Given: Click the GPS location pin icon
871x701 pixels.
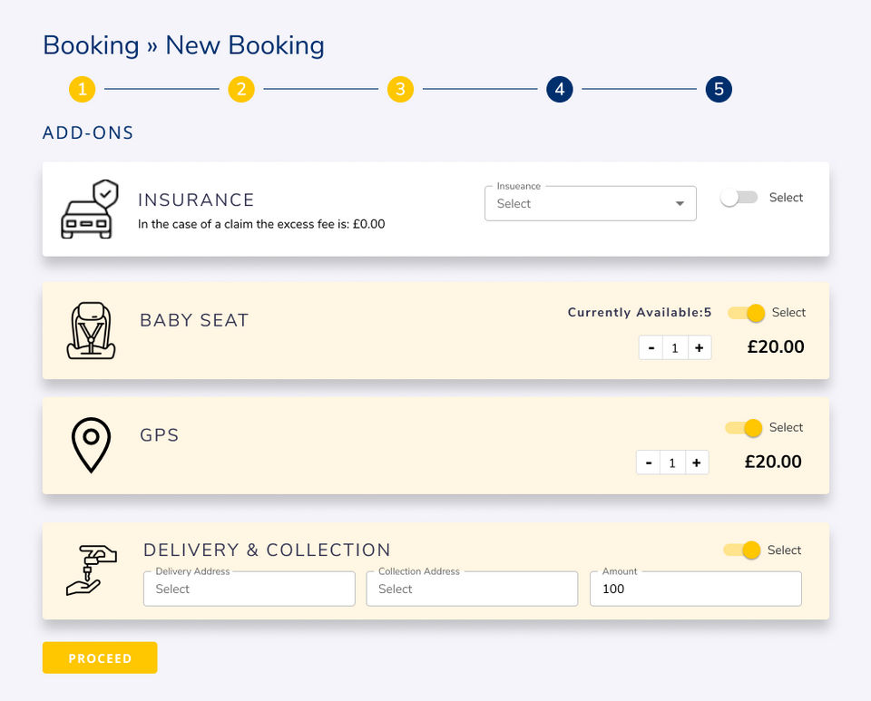Looking at the screenshot, I should 91,444.
